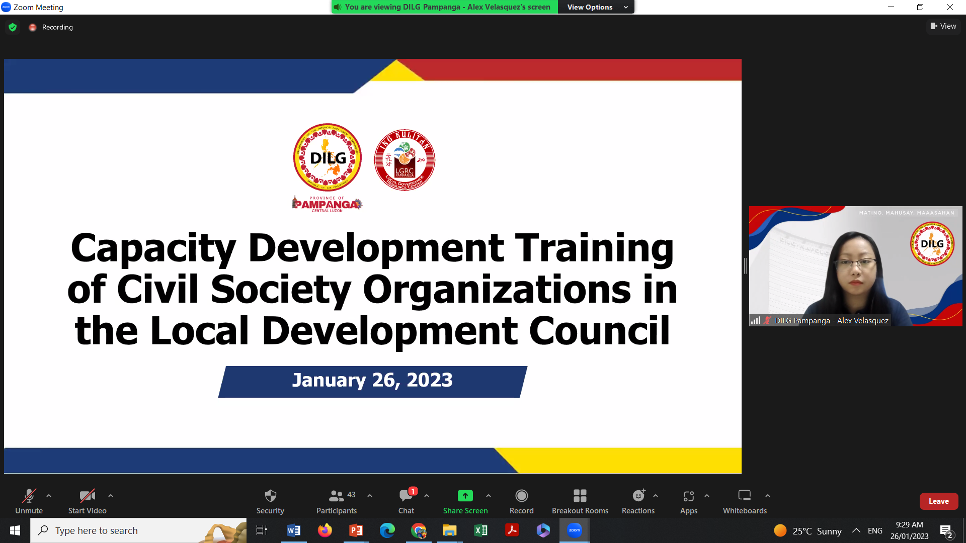The height and width of the screenshot is (543, 966).
Task: Click the shared screen slide area
Action: (373, 266)
